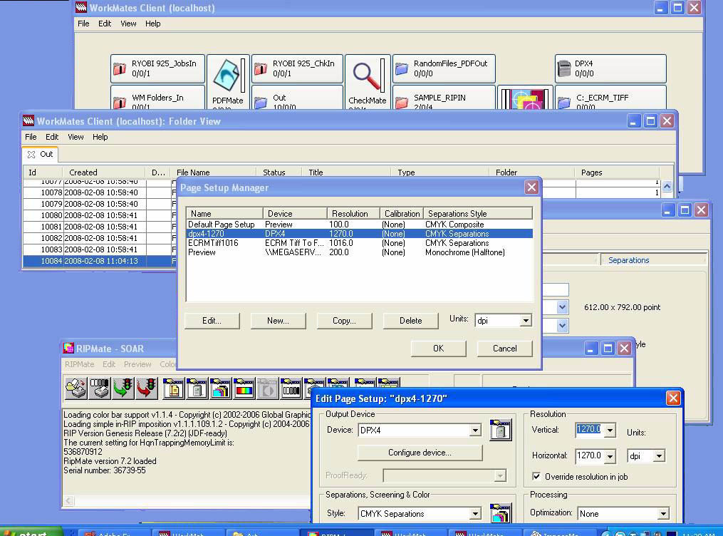Click the CMYK registration marks module icon
This screenshot has width=723, height=536.
click(525, 99)
